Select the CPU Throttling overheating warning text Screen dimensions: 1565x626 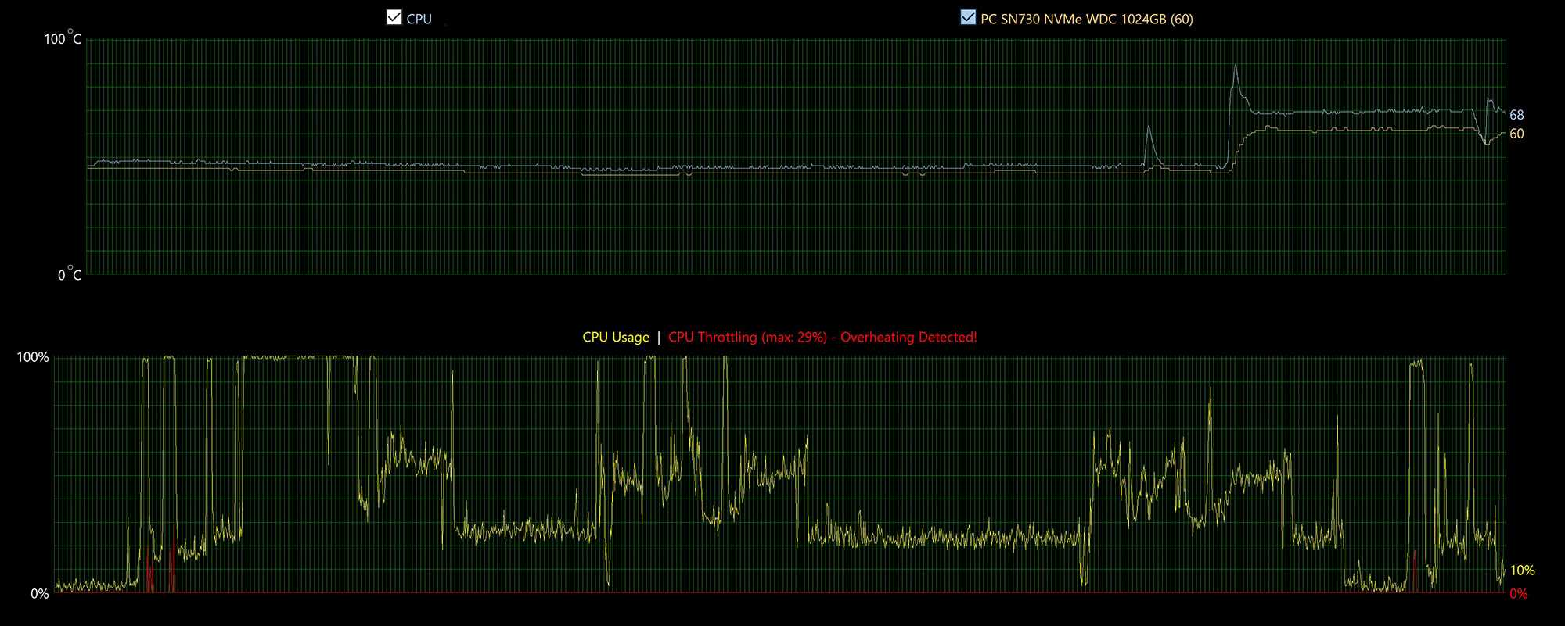tap(822, 338)
